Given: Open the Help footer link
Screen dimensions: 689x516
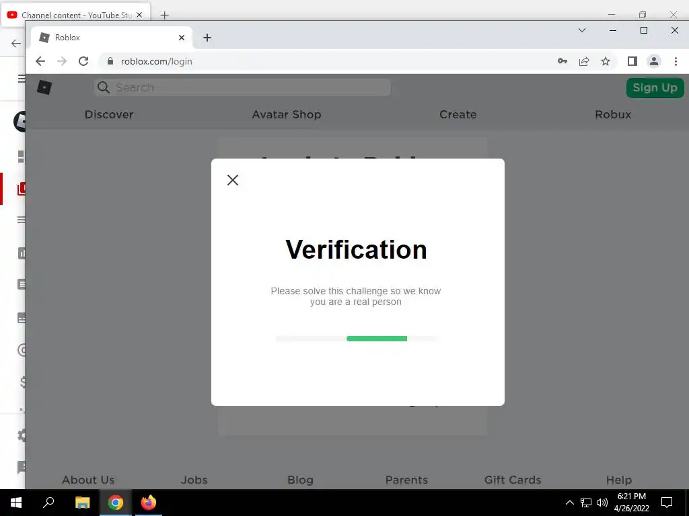Looking at the screenshot, I should tap(619, 480).
